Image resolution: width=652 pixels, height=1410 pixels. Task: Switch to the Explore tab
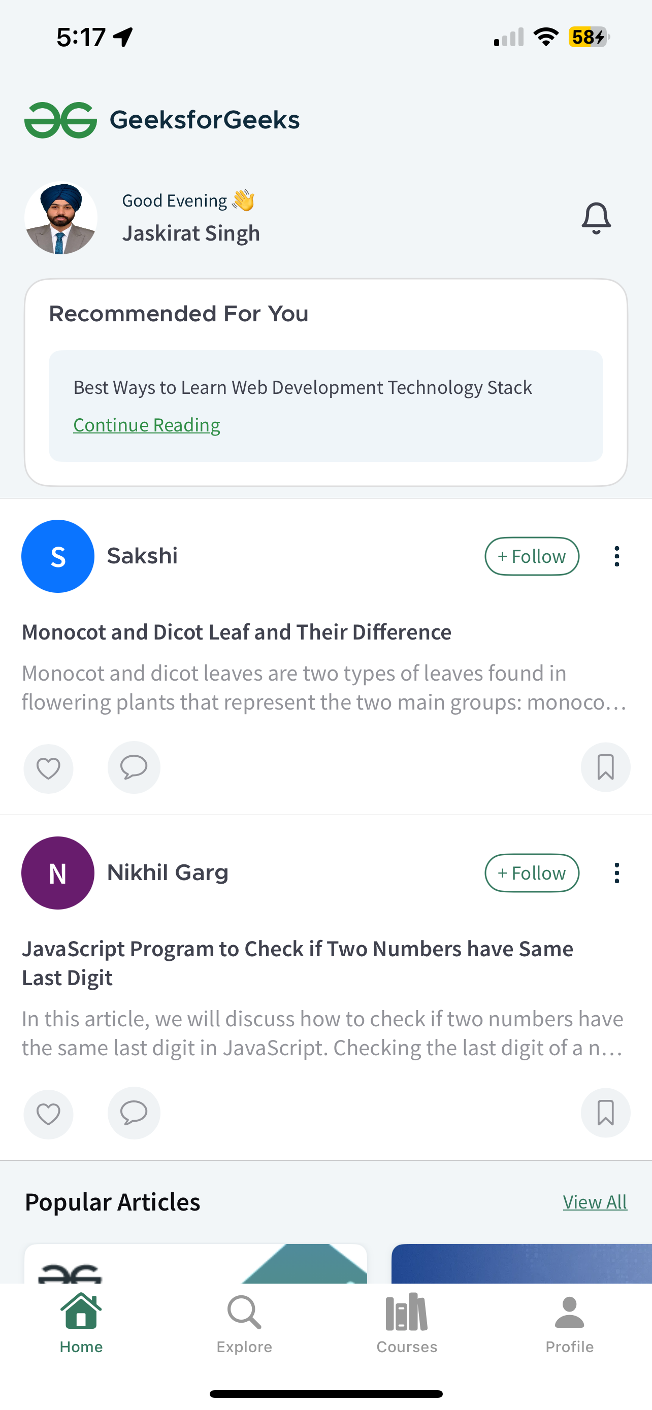[244, 1324]
